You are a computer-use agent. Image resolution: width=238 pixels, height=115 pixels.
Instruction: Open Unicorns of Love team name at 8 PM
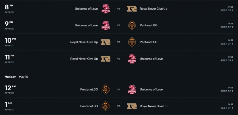[86, 9]
